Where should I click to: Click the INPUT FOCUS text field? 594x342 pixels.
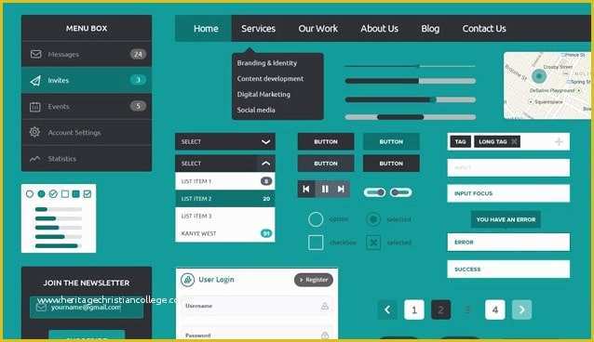[x=508, y=193]
